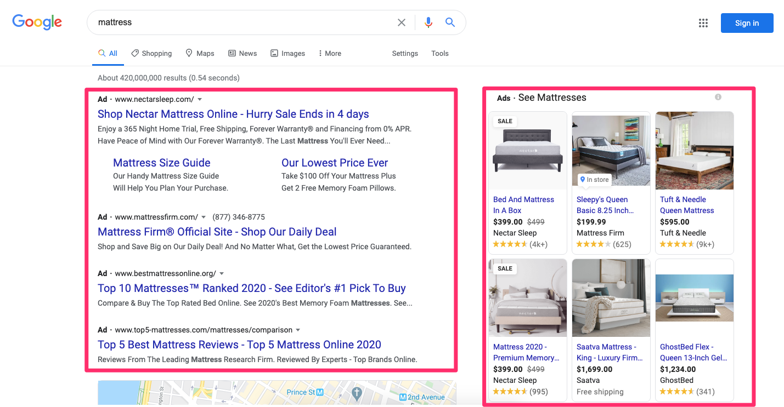The height and width of the screenshot is (407, 784).
Task: Click the In store pin badge
Action: pyautogui.click(x=594, y=180)
